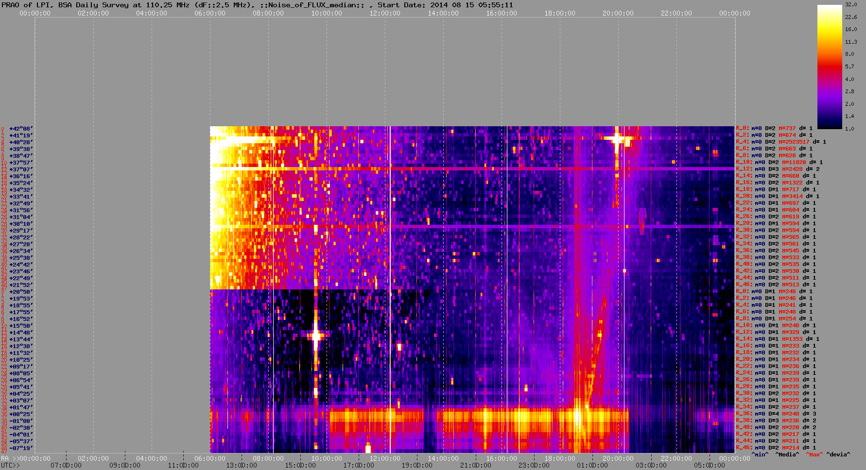Select the 11.3 color scale value

point(851,42)
